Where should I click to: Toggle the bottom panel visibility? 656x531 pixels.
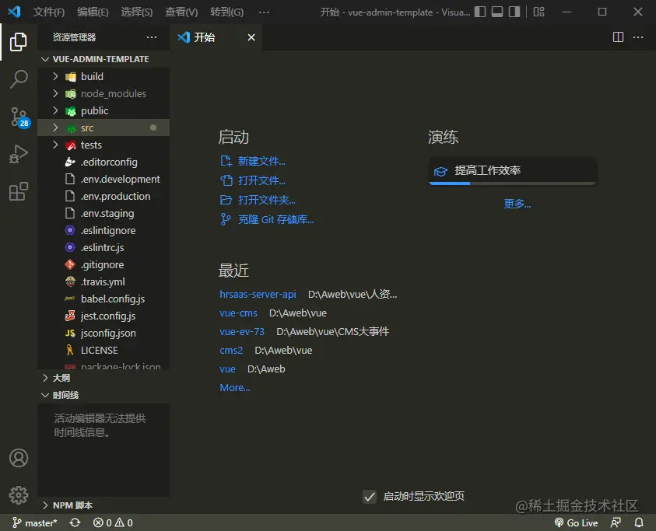coord(497,12)
